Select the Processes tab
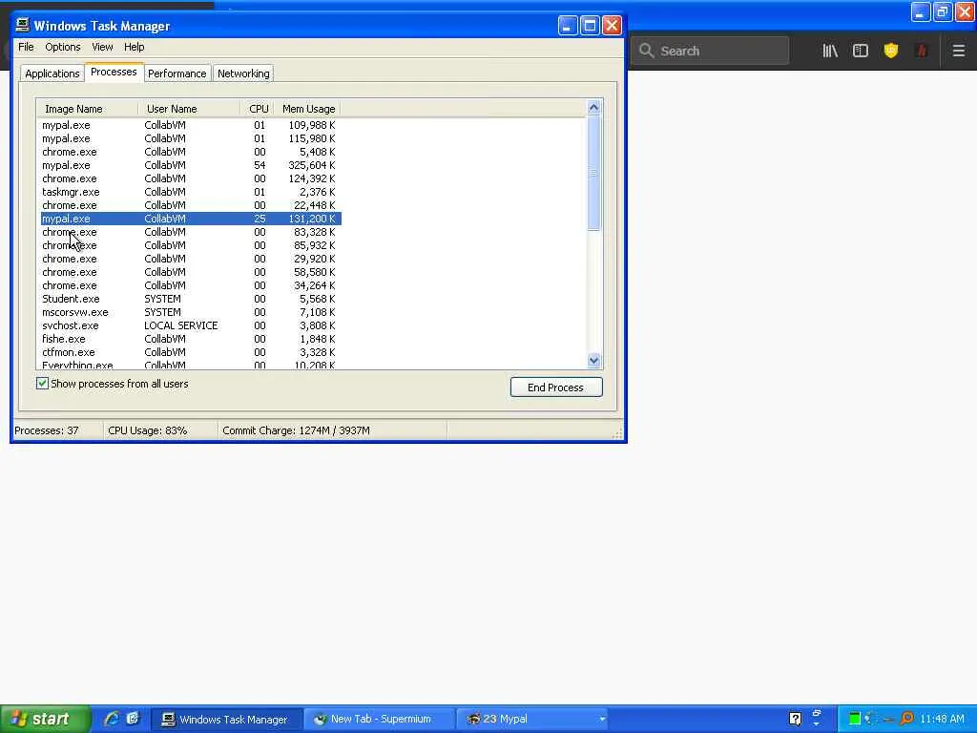Viewport: 977px width, 733px height. pos(114,73)
